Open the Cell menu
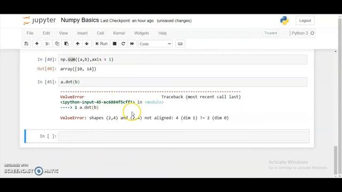Image resolution: width=342 pixels, height=192 pixels. click(x=100, y=33)
